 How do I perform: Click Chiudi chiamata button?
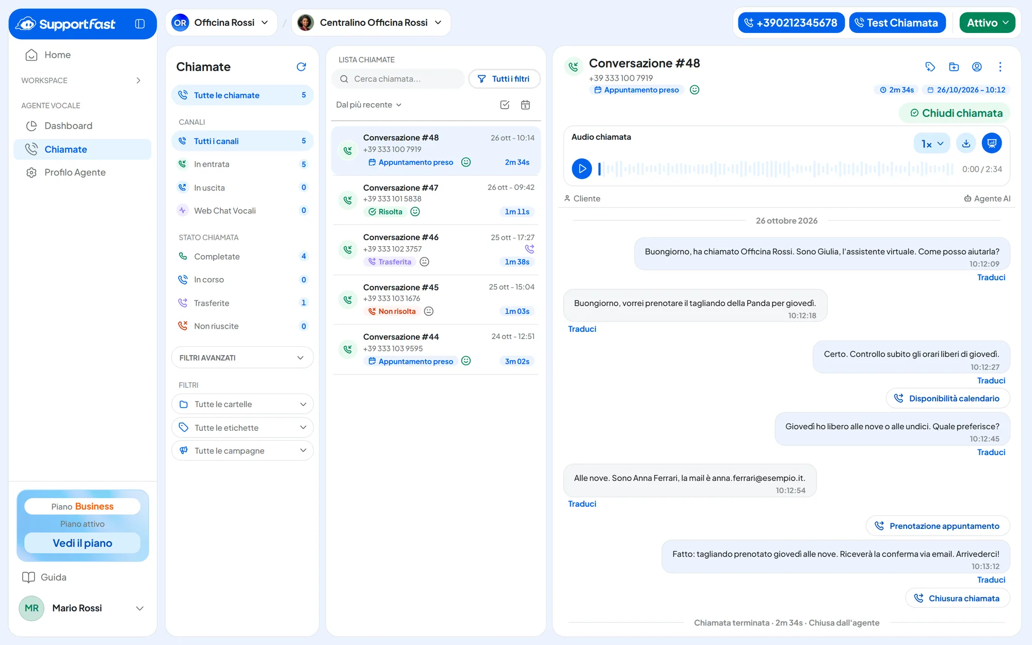pos(956,113)
